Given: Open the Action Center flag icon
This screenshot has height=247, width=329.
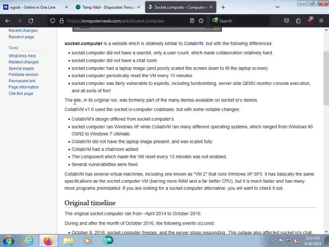Looking at the screenshot, I should (281, 241).
